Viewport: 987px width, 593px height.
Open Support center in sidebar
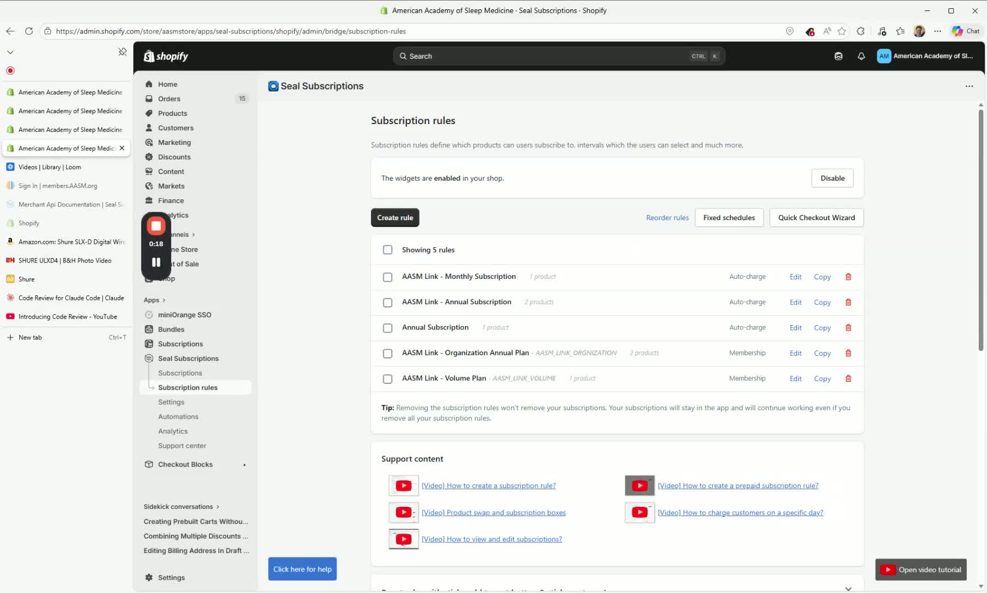[182, 446]
